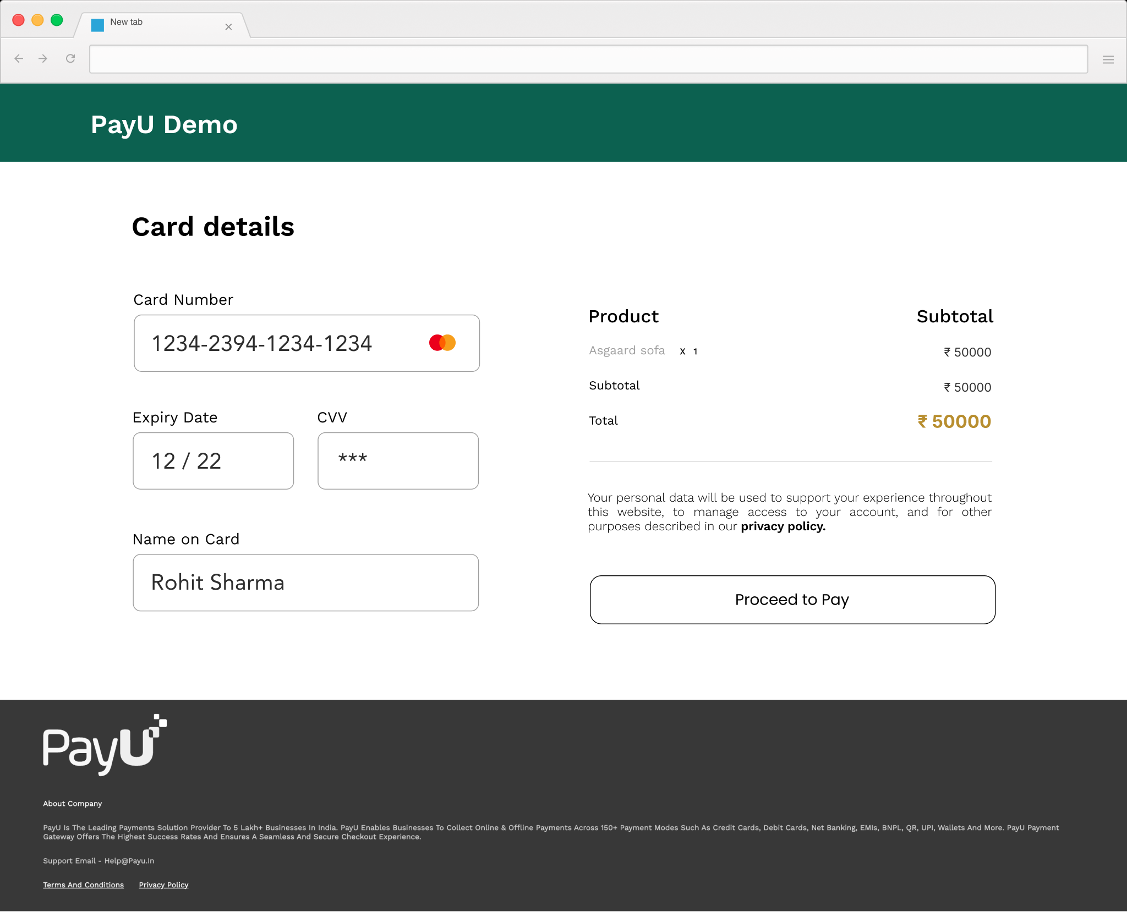1127x912 pixels.
Task: Click the Card Number input field
Action: pos(307,343)
